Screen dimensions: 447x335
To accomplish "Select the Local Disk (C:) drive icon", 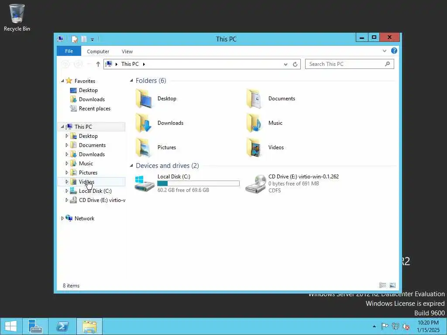I will (x=144, y=184).
